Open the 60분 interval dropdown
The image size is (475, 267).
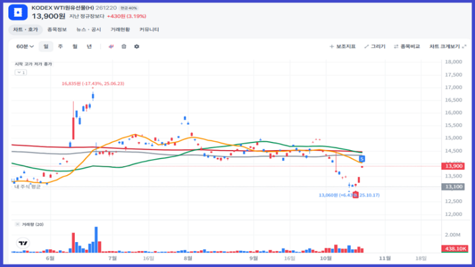tap(25, 47)
